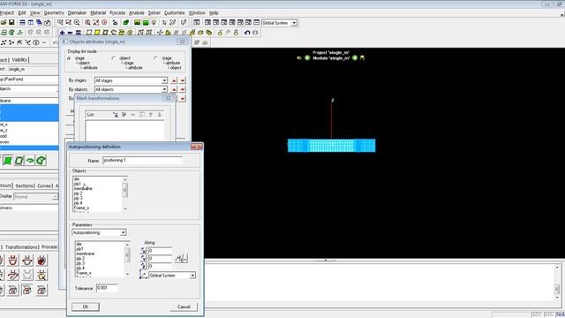Select stage-object-attribute display list mode
The image size is (565, 318).
click(70, 58)
